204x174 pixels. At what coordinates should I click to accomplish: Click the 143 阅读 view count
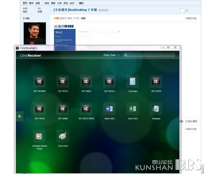tap(25, 10)
